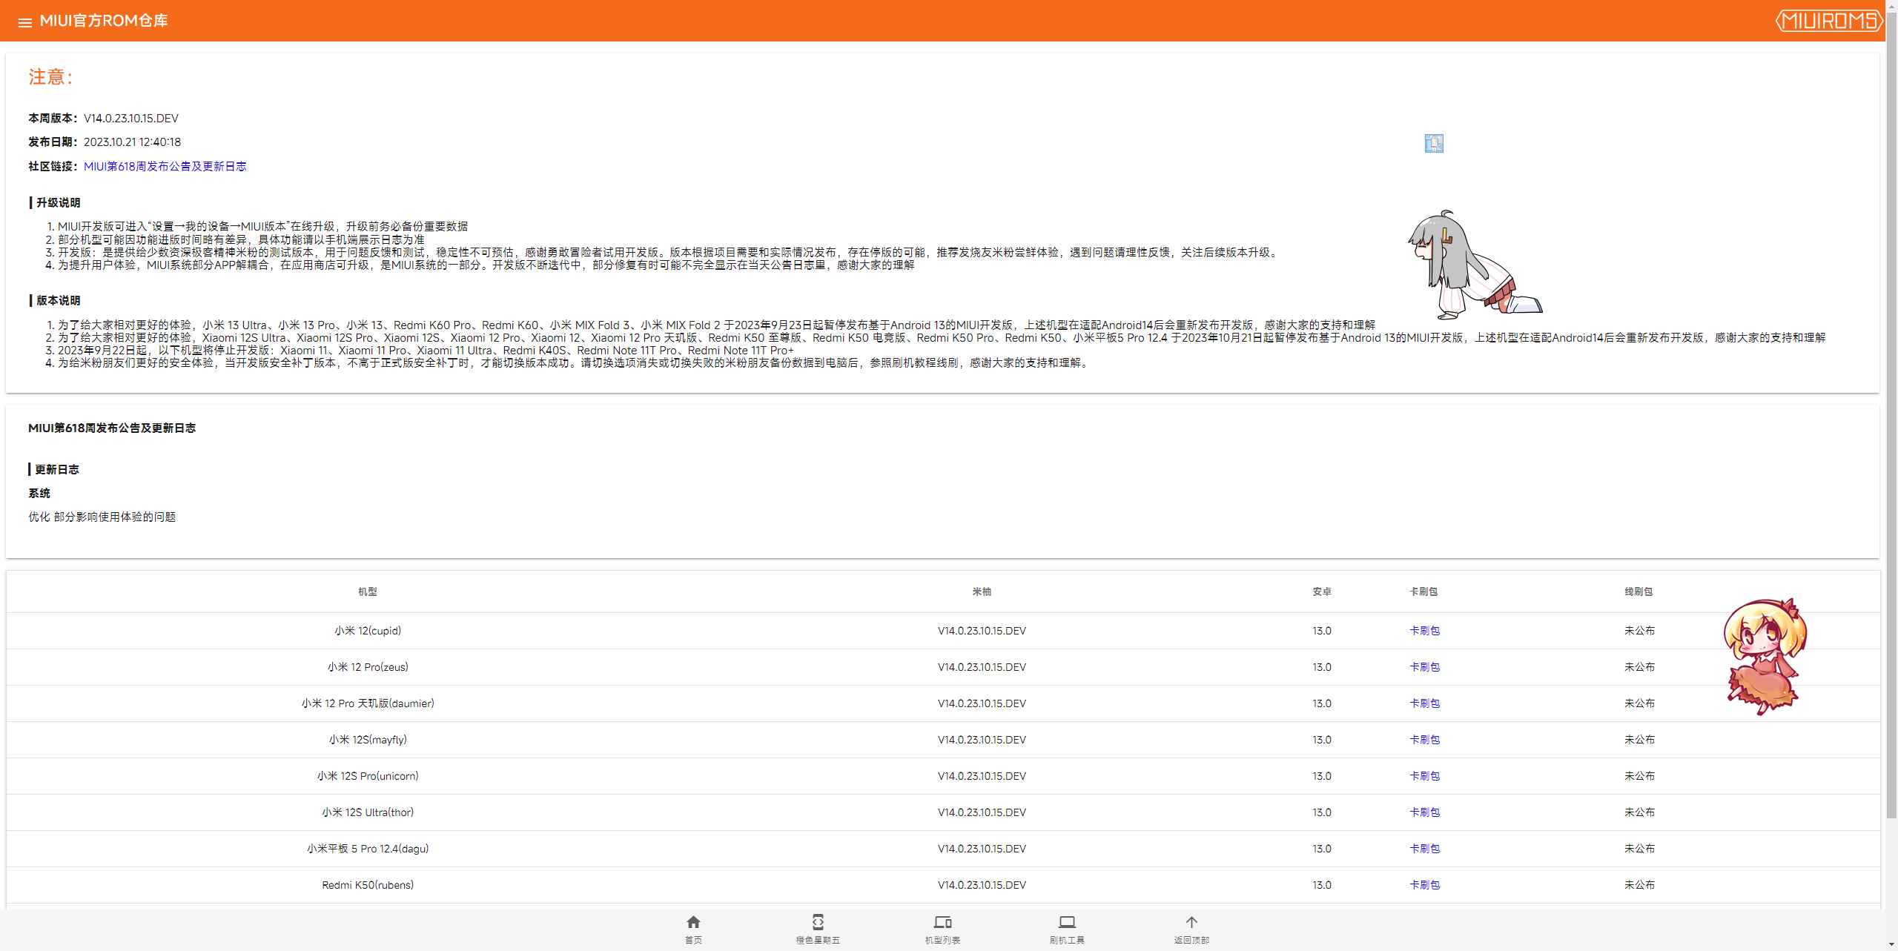Select the 小米 12S Pro(unicorn) model cell
This screenshot has width=1898, height=951.
pos(368,776)
